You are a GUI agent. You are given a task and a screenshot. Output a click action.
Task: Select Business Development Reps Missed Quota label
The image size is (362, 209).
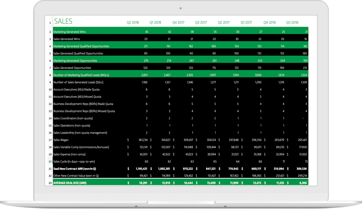point(84,111)
